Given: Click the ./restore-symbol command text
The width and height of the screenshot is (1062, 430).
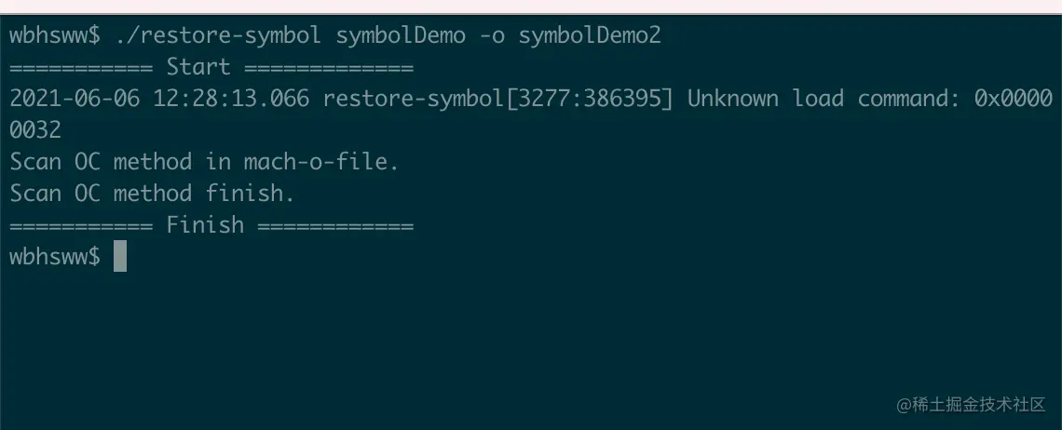Looking at the screenshot, I should coord(218,36).
